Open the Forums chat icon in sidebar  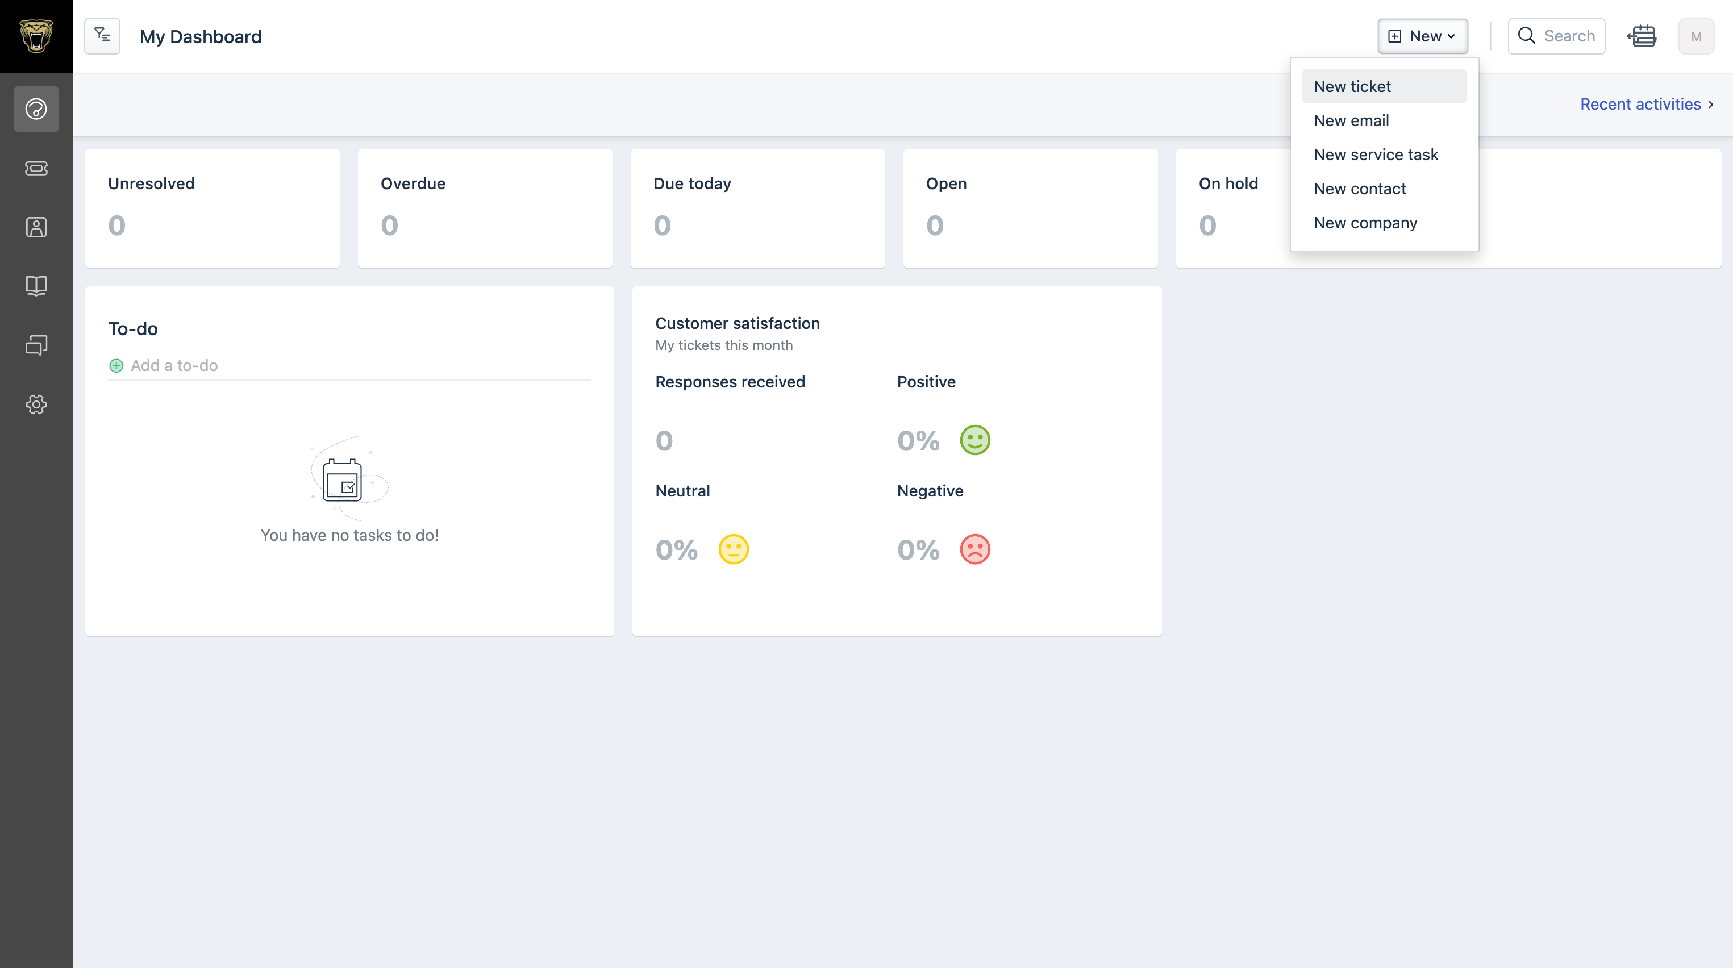(x=36, y=345)
